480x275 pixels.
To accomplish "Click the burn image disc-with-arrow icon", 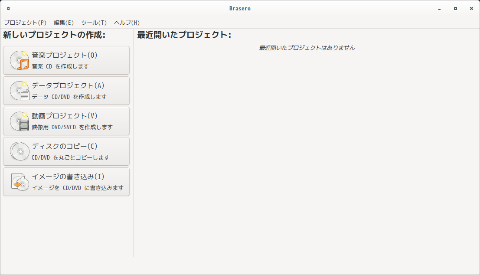I will click(x=20, y=182).
